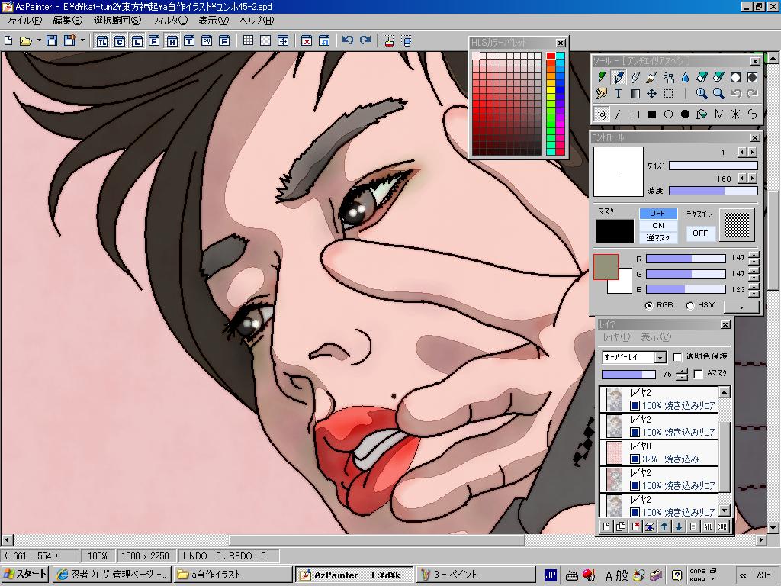Image resolution: width=781 pixels, height=586 pixels.
Task: Click the new file icon in toolbar
Action: coord(8,41)
